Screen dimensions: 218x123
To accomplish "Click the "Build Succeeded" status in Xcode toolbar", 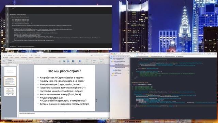I will coord(162,54).
